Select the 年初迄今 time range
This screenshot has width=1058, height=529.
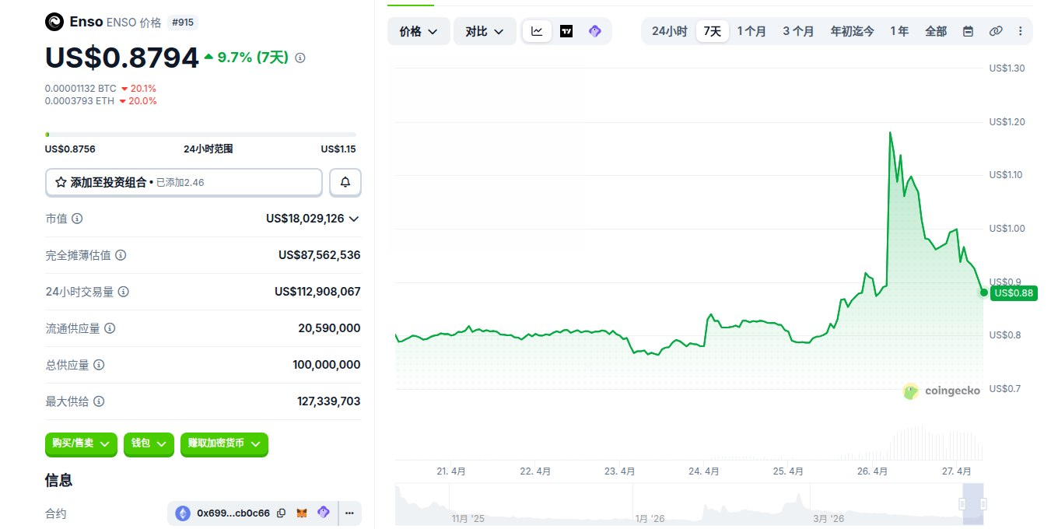point(852,31)
